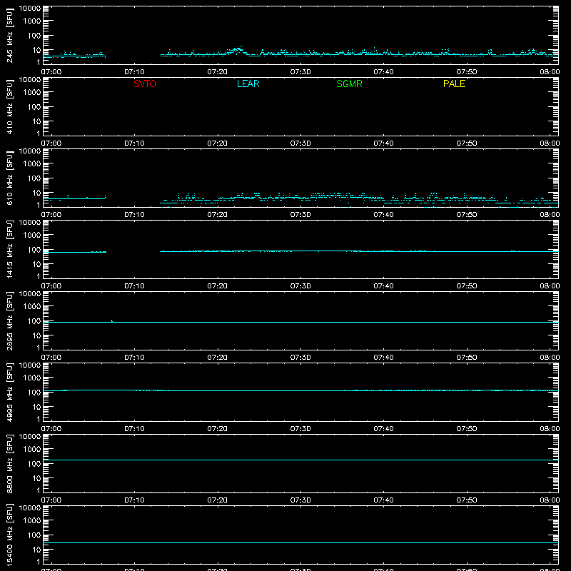Screen dimensions: 571x571
Task: Click the cyan LEAR station legend label
Action: pyautogui.click(x=248, y=84)
